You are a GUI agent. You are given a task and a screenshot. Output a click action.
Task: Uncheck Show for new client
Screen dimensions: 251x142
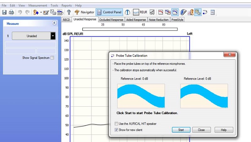[116, 130]
